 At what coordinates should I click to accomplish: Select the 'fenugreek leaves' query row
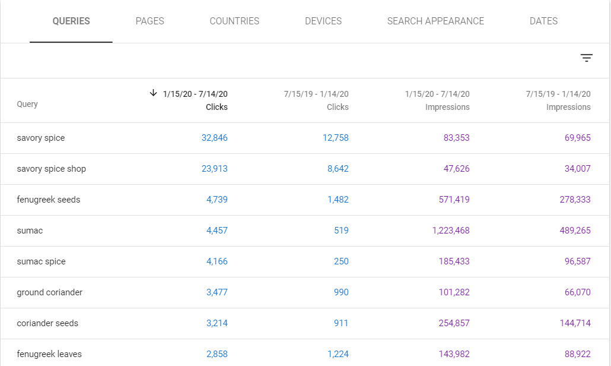point(49,354)
